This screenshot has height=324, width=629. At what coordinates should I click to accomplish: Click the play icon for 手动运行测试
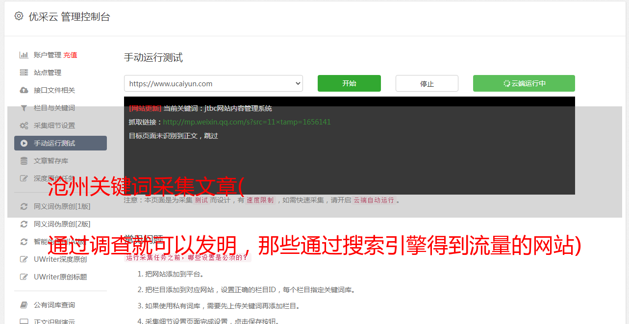click(24, 143)
